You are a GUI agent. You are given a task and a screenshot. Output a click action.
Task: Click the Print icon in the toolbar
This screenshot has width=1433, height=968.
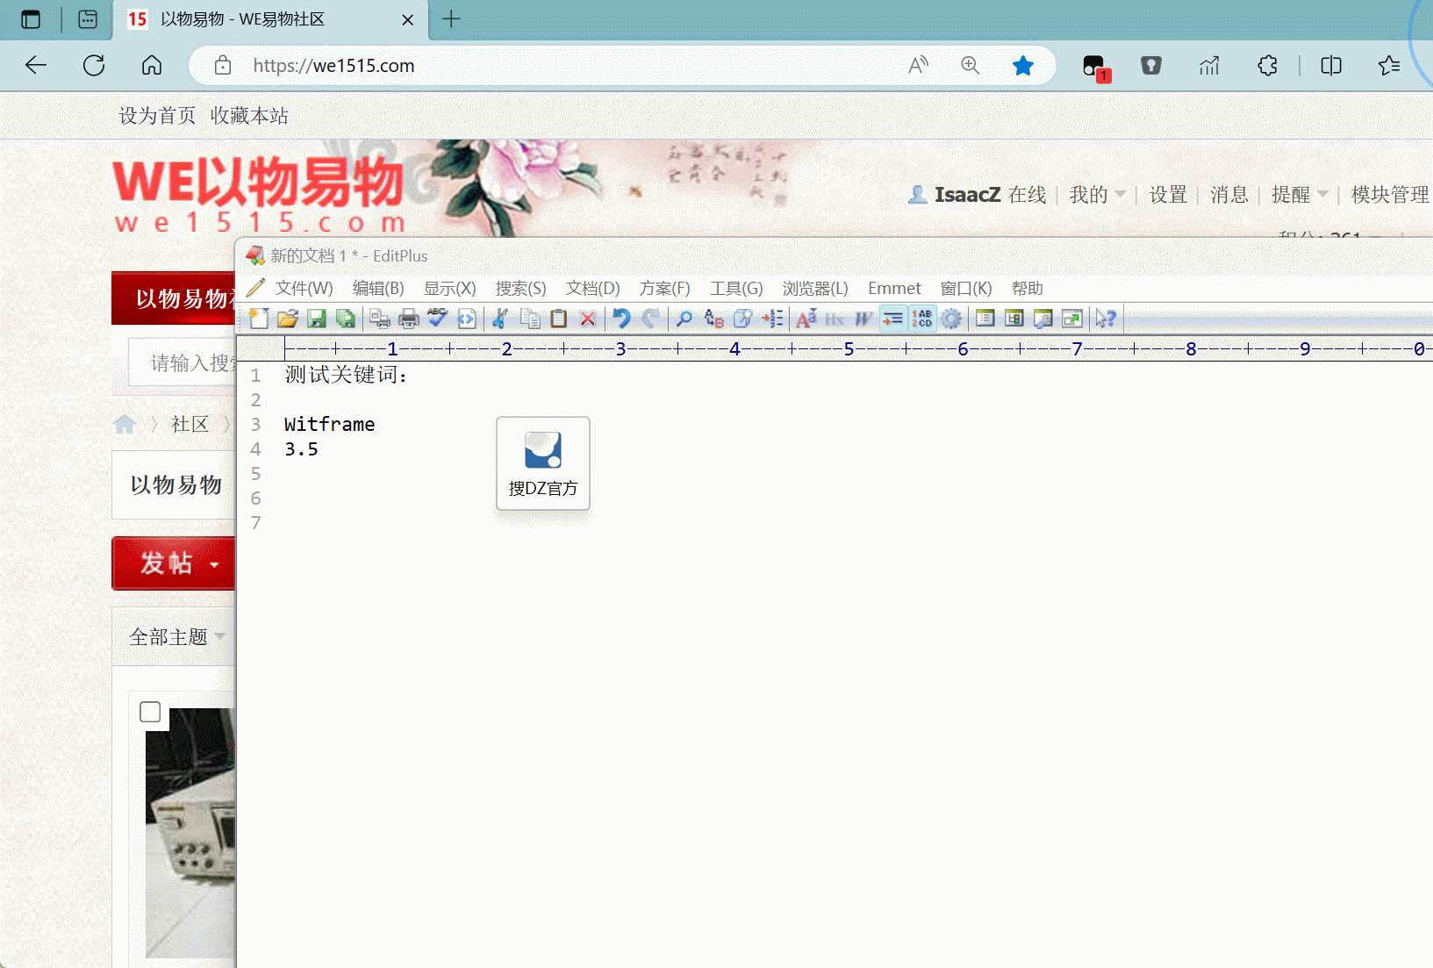409,319
